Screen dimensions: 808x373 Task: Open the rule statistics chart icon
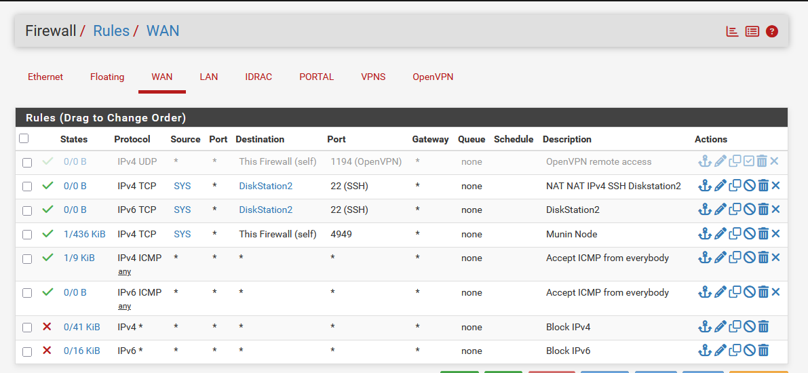[x=732, y=31]
